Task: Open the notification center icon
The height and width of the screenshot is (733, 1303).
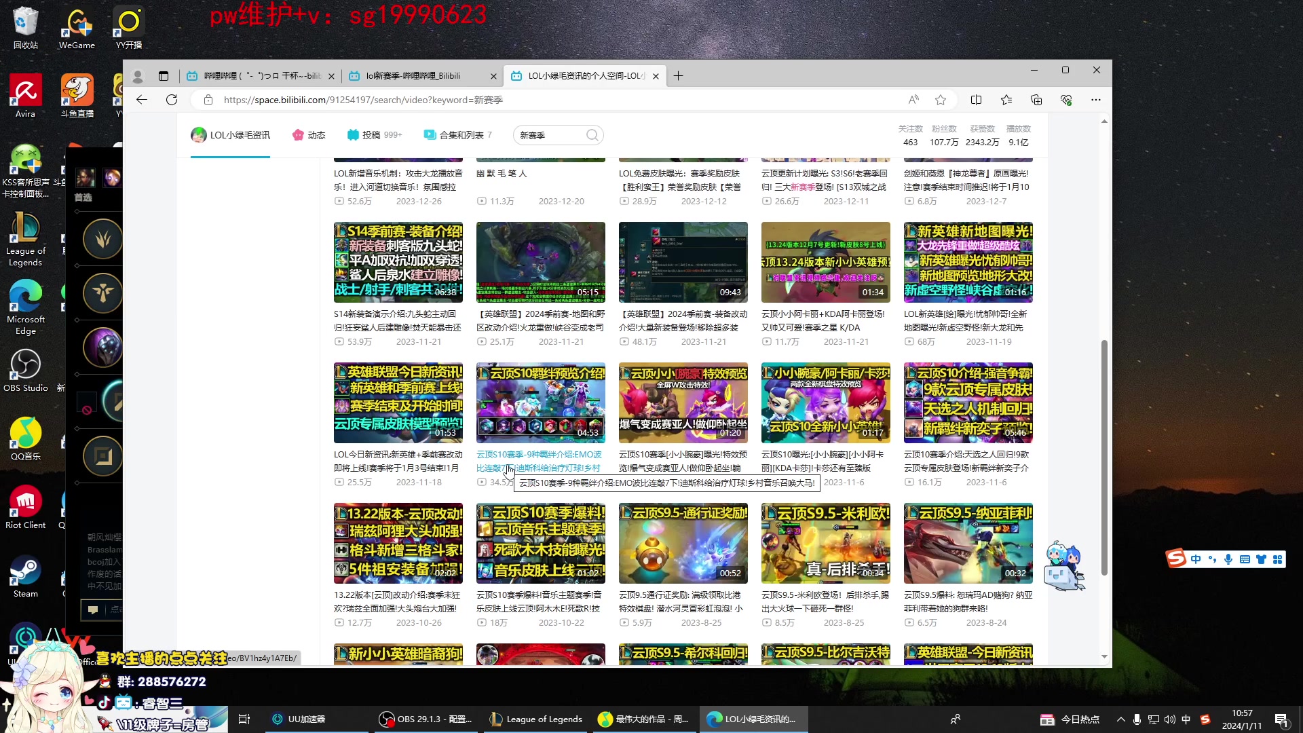Action: [x=1281, y=719]
